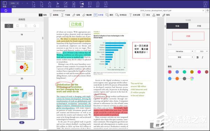This screenshot has width=210, height=131.
Task: Expand the font size 13.0 dropdown
Action: (202, 51)
